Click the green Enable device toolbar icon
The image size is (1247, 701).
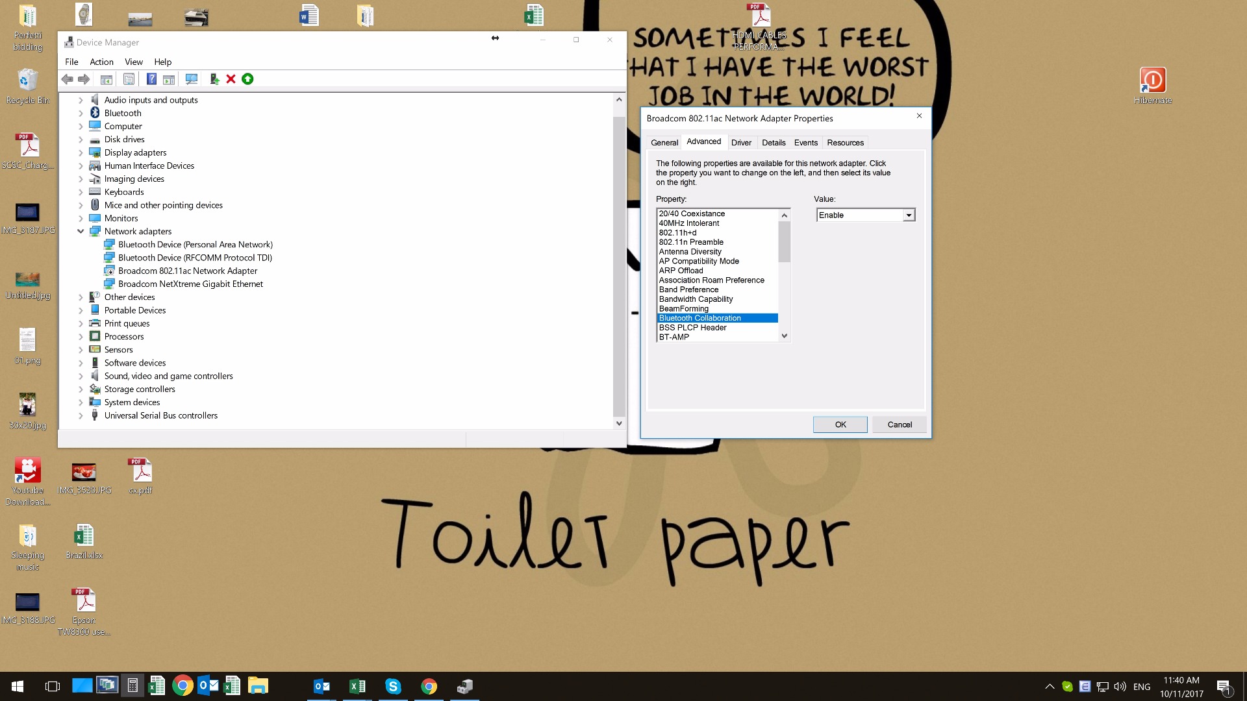click(247, 79)
